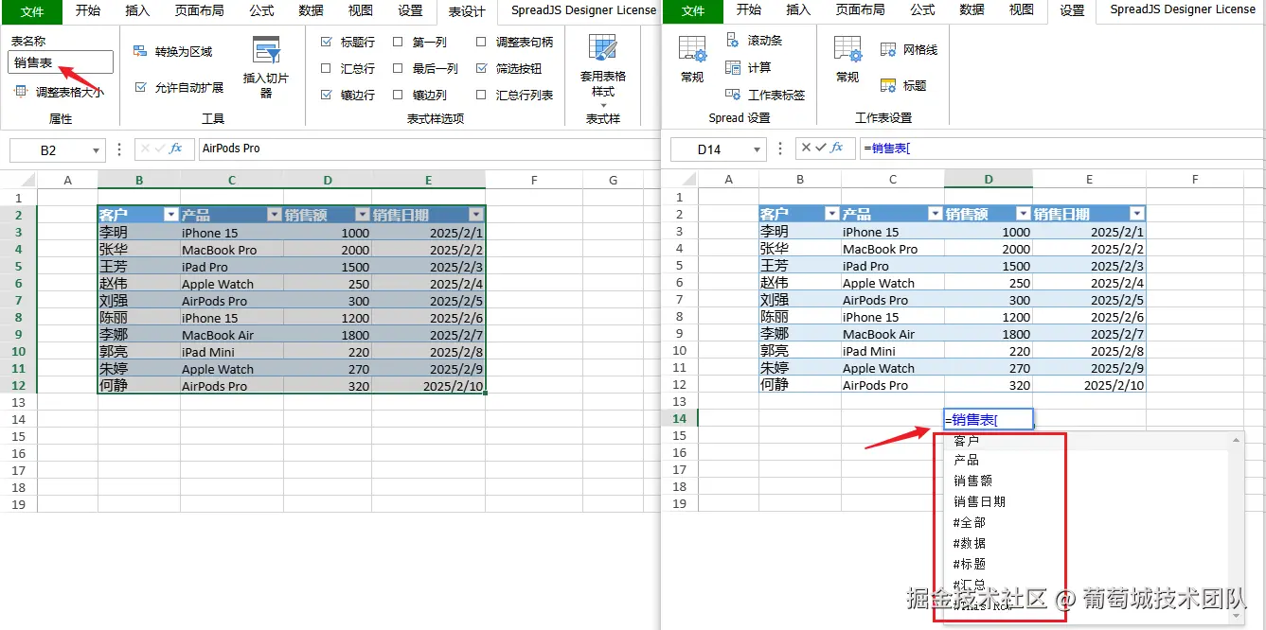The height and width of the screenshot is (630, 1266).
Task: Toggle the 汇总行列表 checkbox
Action: point(481,95)
